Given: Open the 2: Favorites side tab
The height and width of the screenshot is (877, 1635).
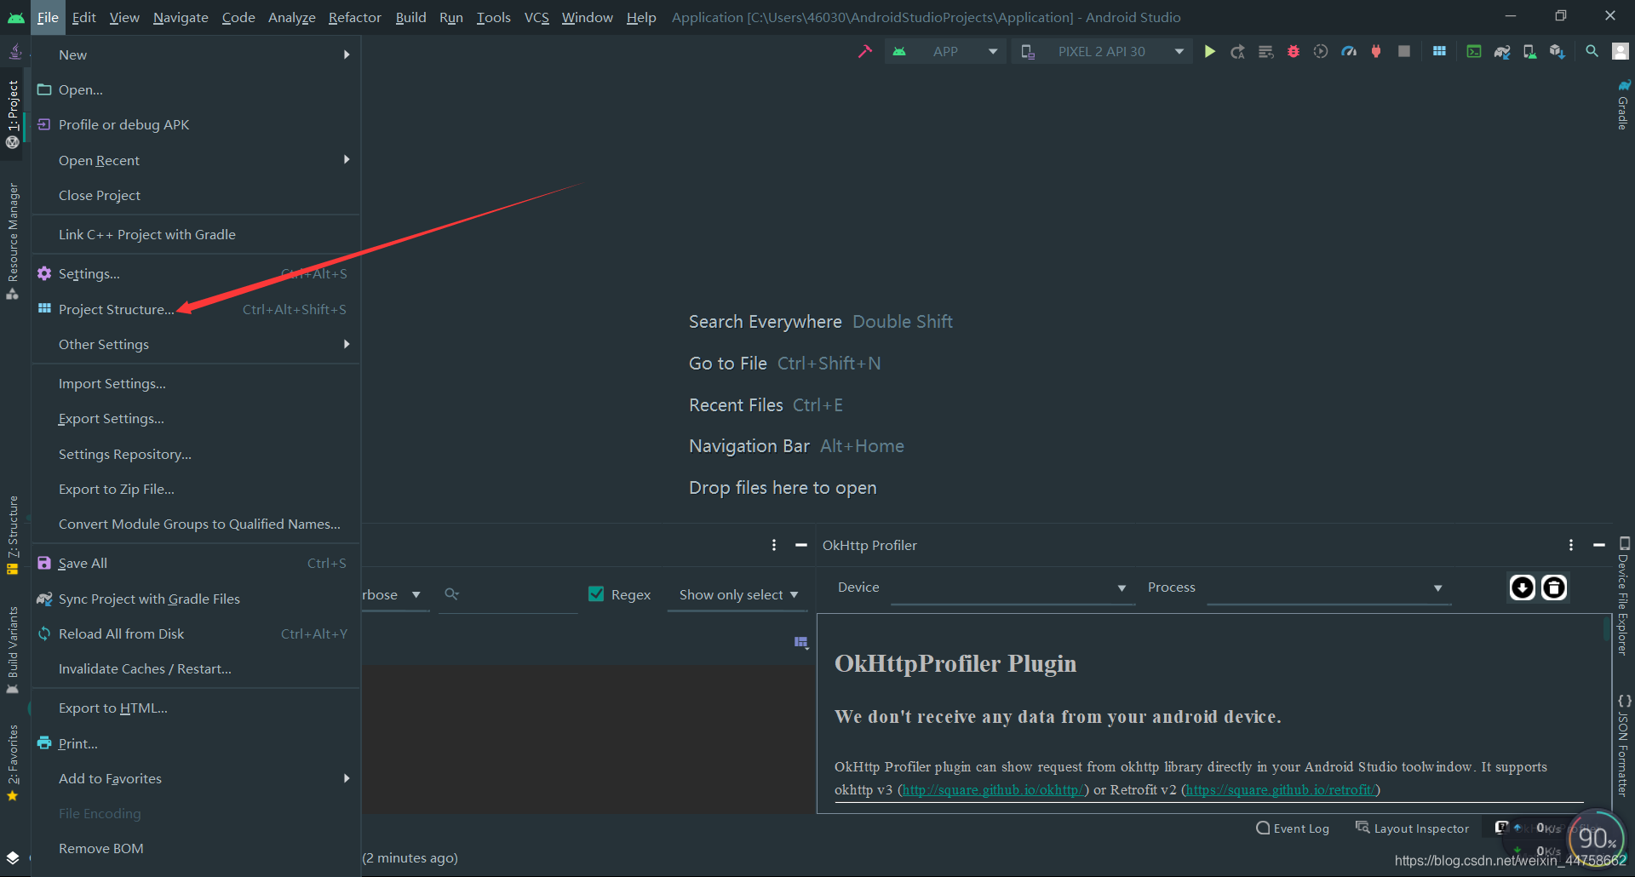Looking at the screenshot, I should tap(13, 763).
